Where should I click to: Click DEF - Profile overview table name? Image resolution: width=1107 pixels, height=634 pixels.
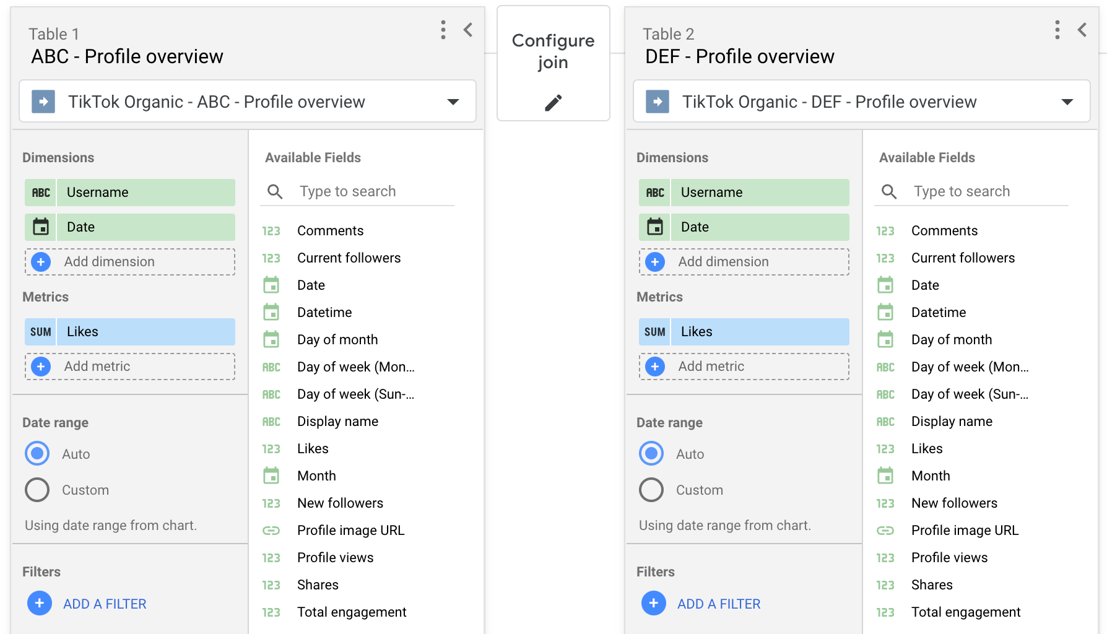click(740, 56)
